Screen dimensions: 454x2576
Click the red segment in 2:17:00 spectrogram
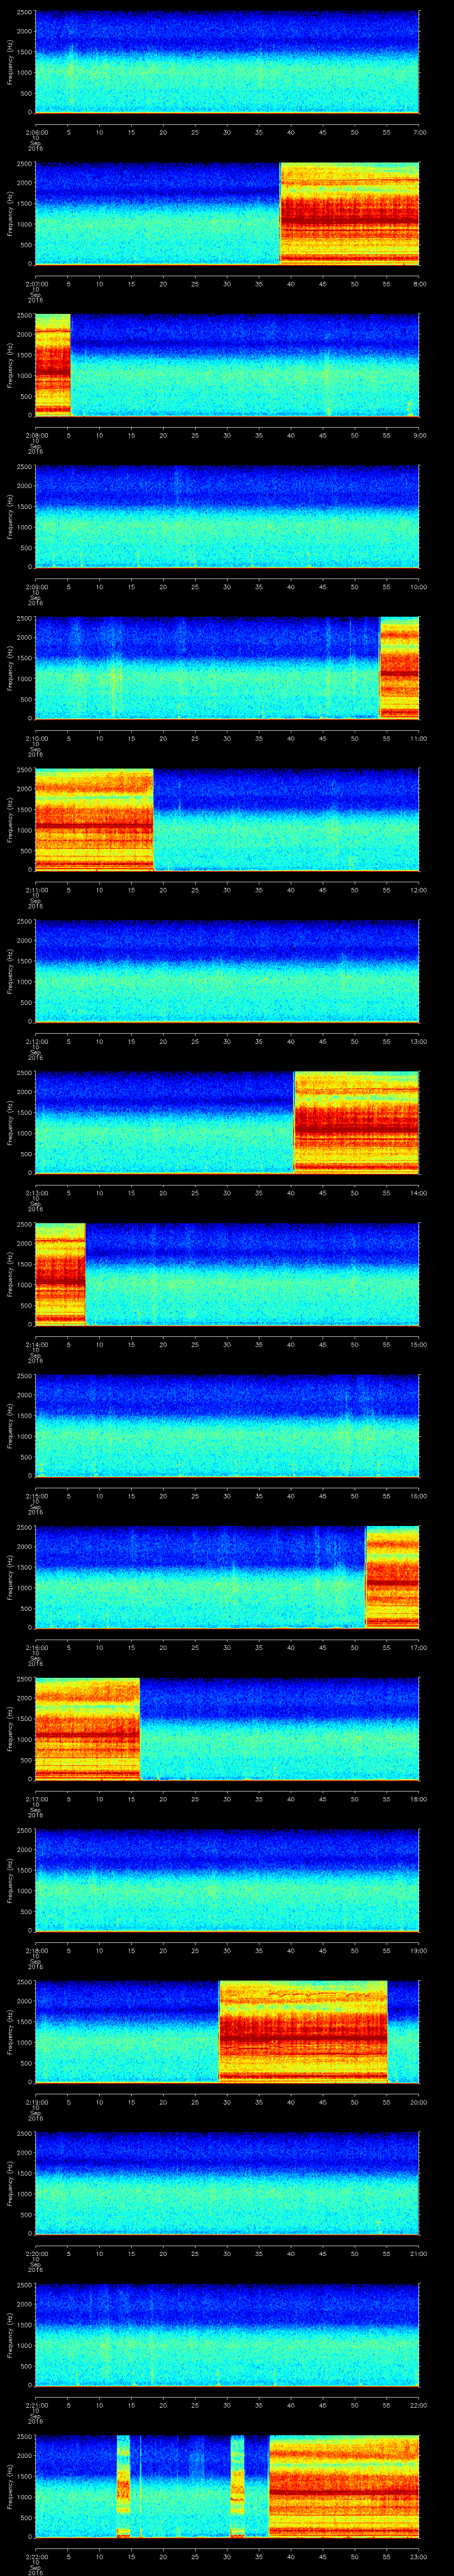tap(87, 1728)
